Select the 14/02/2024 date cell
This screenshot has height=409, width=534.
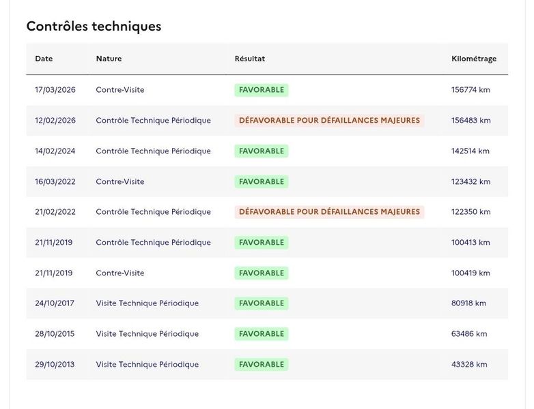click(x=55, y=151)
